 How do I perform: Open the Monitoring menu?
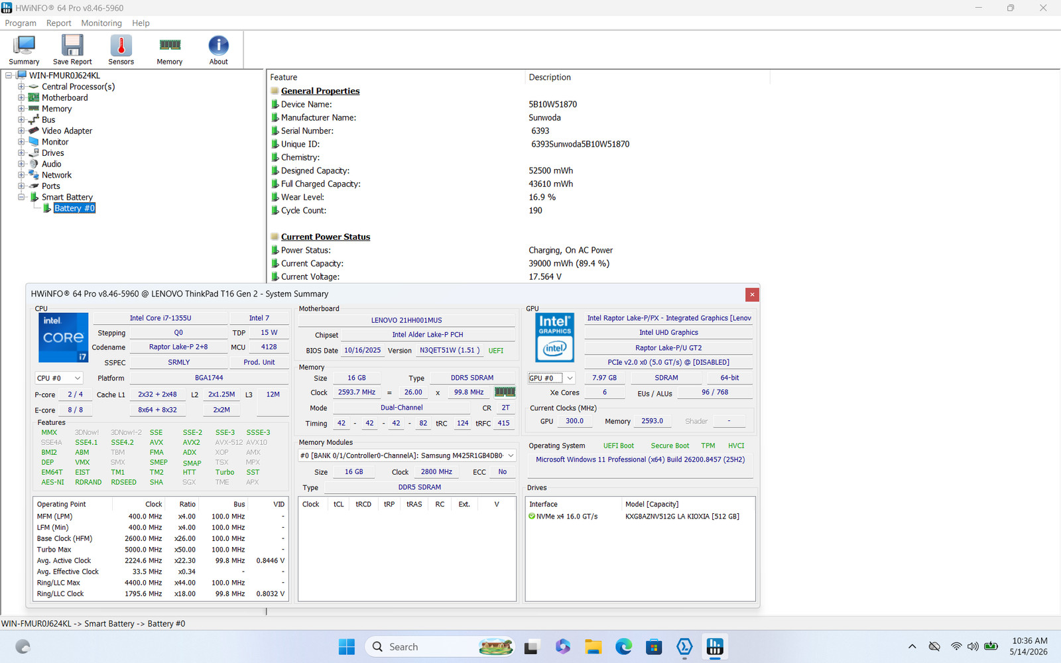click(101, 23)
